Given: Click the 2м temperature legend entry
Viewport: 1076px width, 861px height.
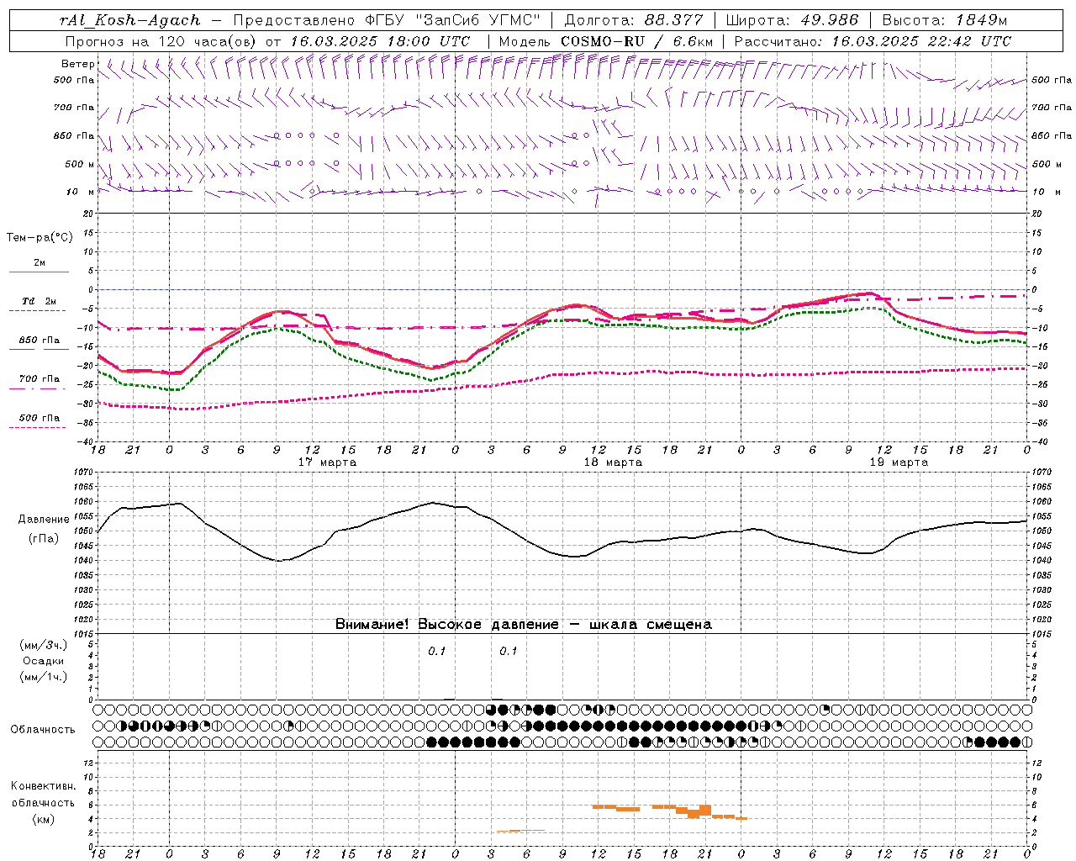Looking at the screenshot, I should click(39, 266).
